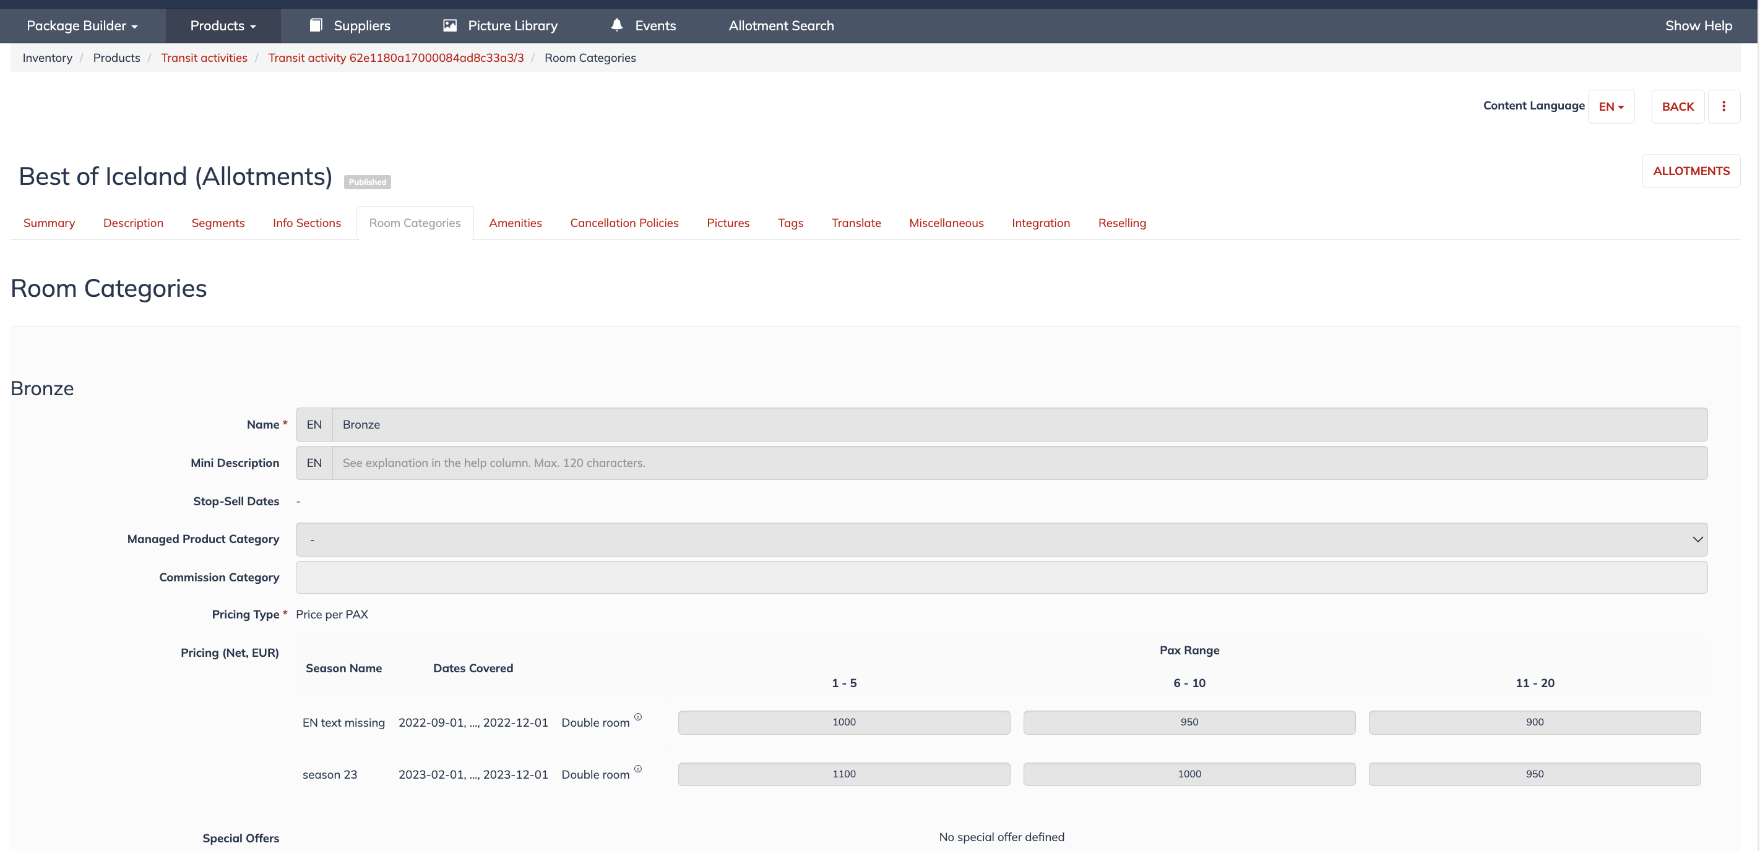Click the Stop-Sell Dates dash value
Image resolution: width=1760 pixels, height=851 pixels.
pyautogui.click(x=298, y=502)
